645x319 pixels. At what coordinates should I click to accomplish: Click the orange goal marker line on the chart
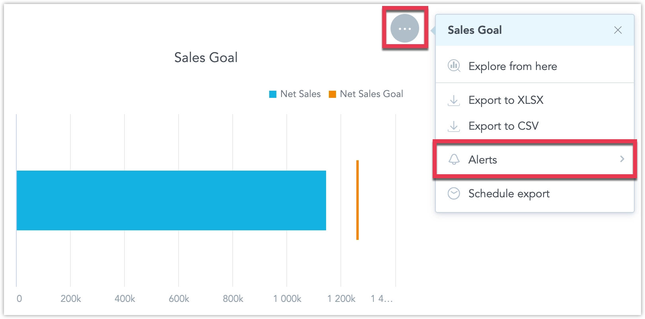click(357, 200)
